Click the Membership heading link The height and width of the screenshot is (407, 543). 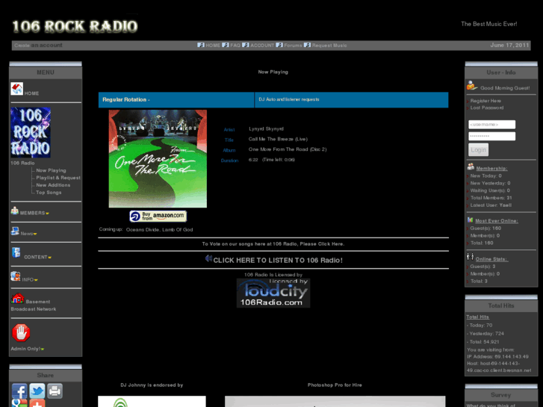click(491, 168)
